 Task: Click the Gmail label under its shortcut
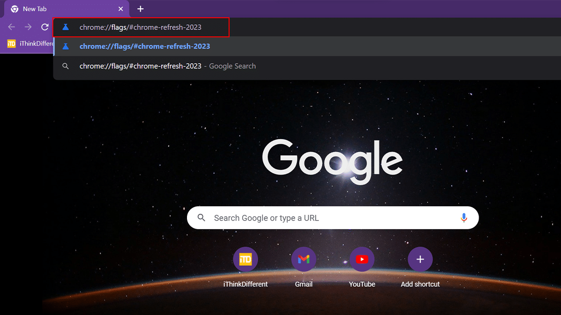coord(303,284)
